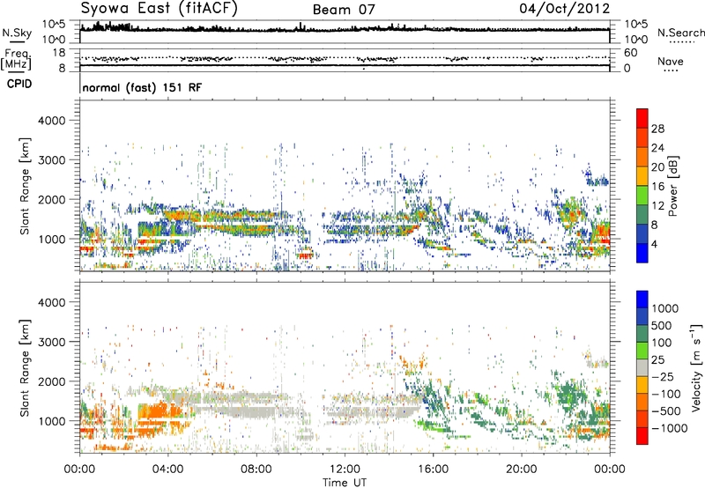Click the "normal (fast) 151 RF" mode text

click(142, 87)
